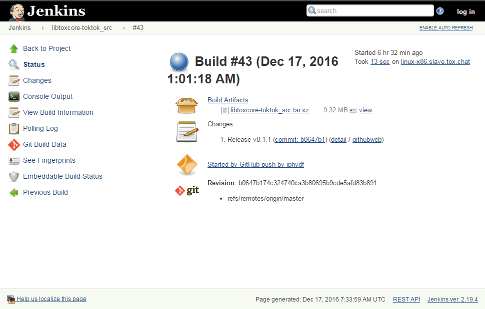485x309 pixels.
Task: Click the terminal Console Output icon
Action: tap(14, 97)
